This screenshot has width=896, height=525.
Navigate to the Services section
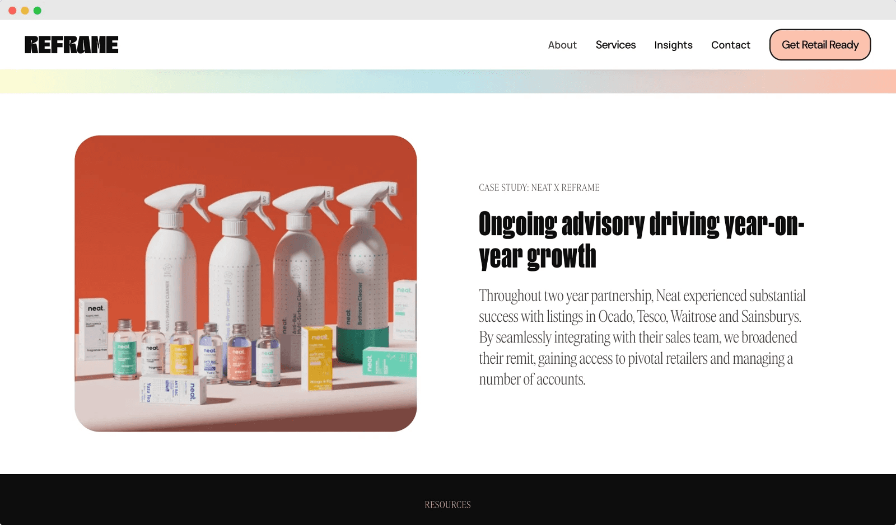615,45
